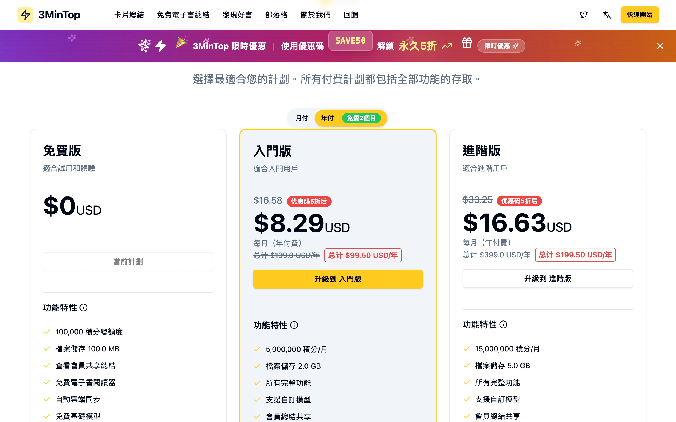Viewport: 676px width, 422px height.
Task: Click the 查看會員共享總結 feature
Action: 86,365
